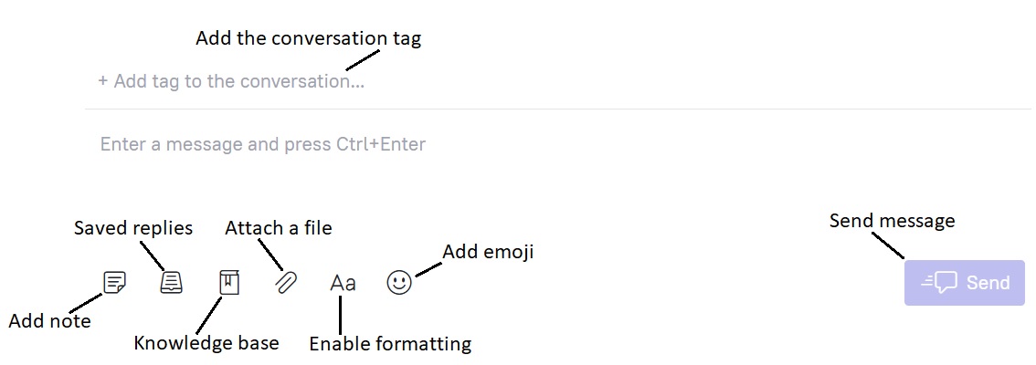Click the word 'Send' on the purple button

click(988, 283)
